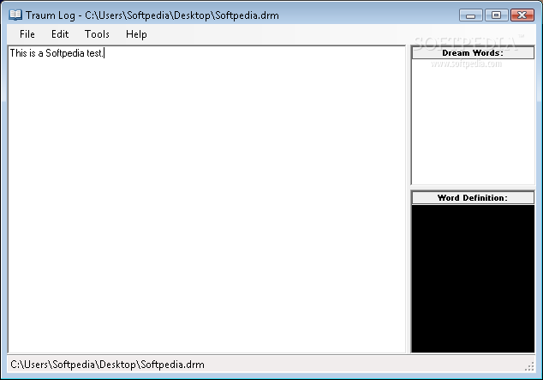Click the window title 'Traum Log - C:\Users\Softpedia\Desktop\Softpedia.drm'

click(x=152, y=15)
